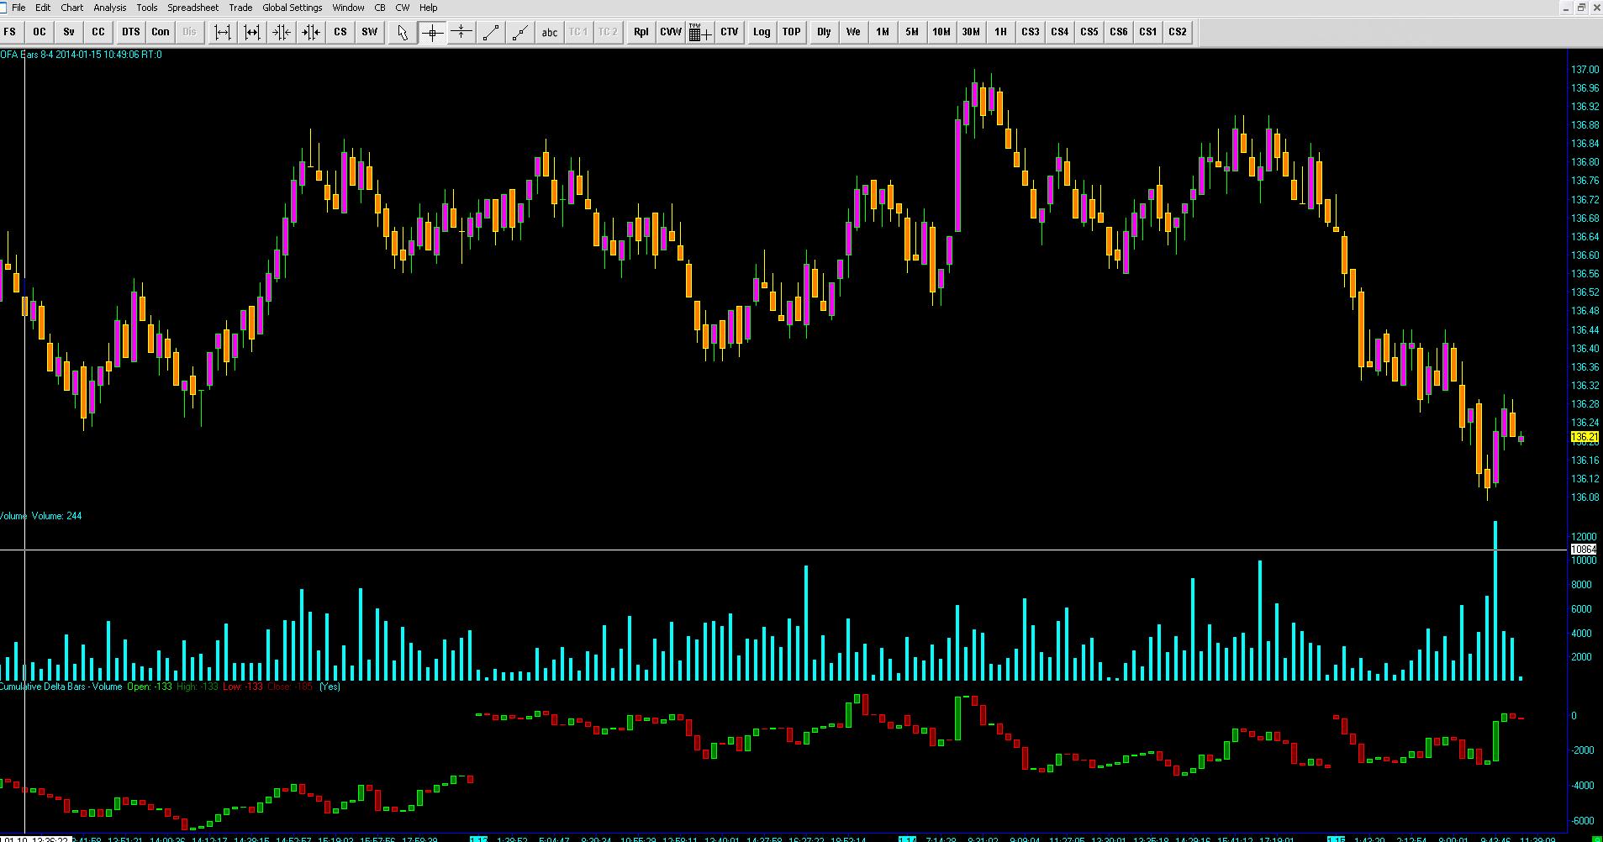The height and width of the screenshot is (842, 1603).
Task: Click the -6000 cumulative delta scale value
Action: (x=1582, y=821)
